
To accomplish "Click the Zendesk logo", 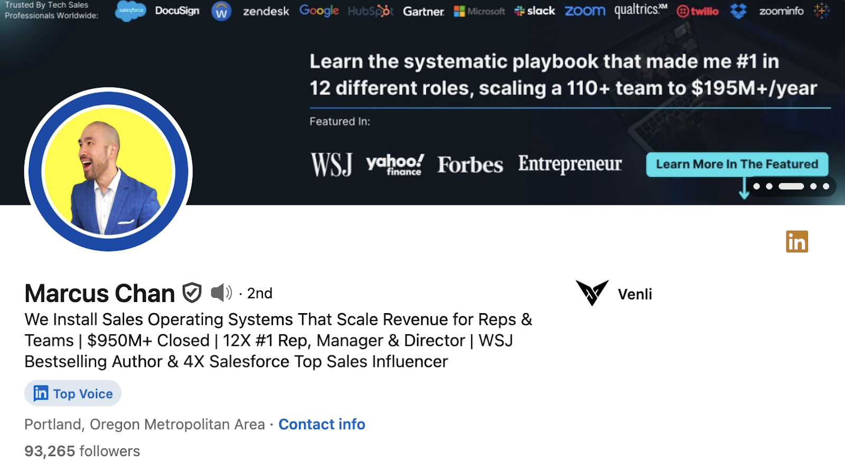I will point(266,11).
